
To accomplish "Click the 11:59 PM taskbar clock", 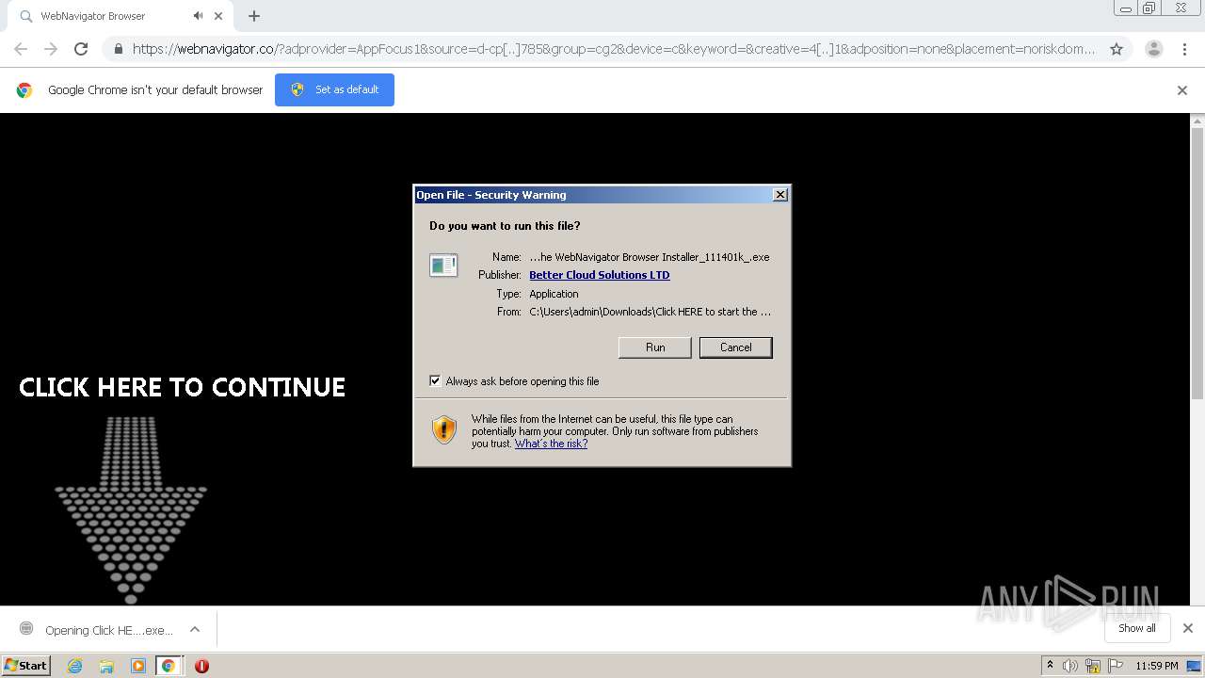I will point(1156,666).
